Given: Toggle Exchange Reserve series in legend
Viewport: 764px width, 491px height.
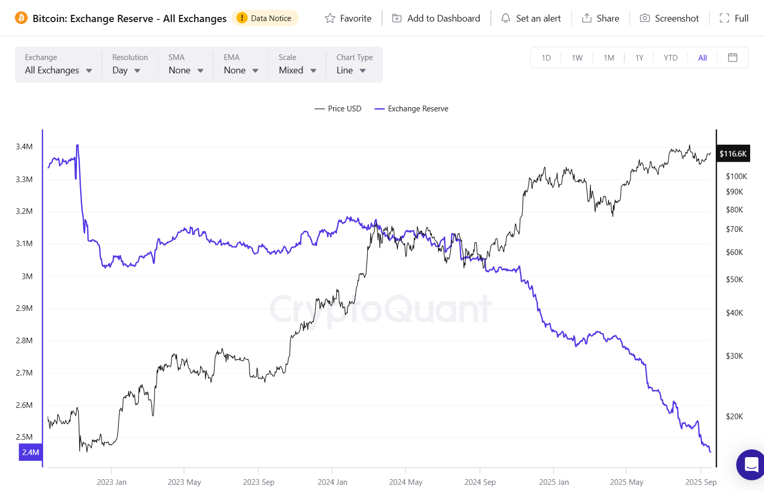Looking at the screenshot, I should pyautogui.click(x=412, y=109).
